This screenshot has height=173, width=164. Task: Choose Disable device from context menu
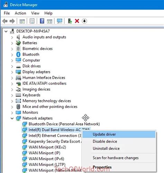(119, 142)
